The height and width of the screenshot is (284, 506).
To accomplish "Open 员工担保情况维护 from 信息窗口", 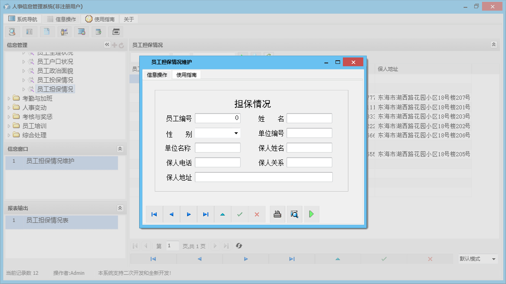I will 51,163.
